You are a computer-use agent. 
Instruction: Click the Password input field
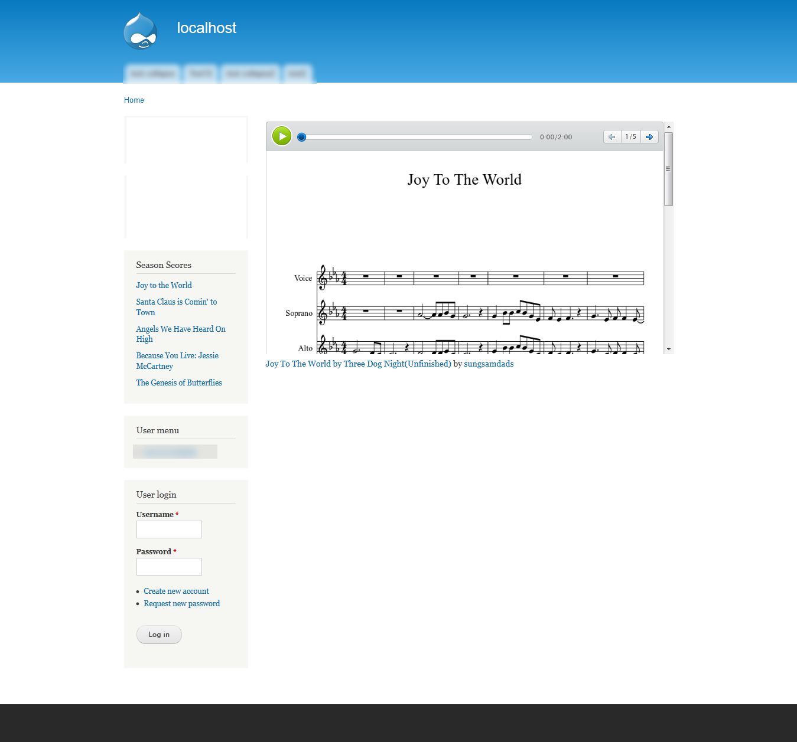pyautogui.click(x=169, y=567)
